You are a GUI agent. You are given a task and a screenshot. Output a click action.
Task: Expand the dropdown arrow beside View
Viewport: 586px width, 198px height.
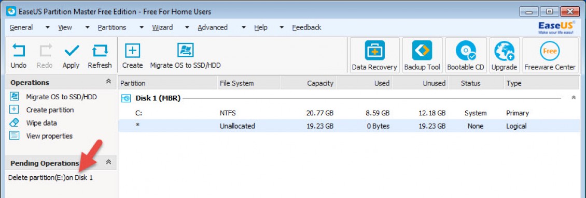tap(88, 27)
